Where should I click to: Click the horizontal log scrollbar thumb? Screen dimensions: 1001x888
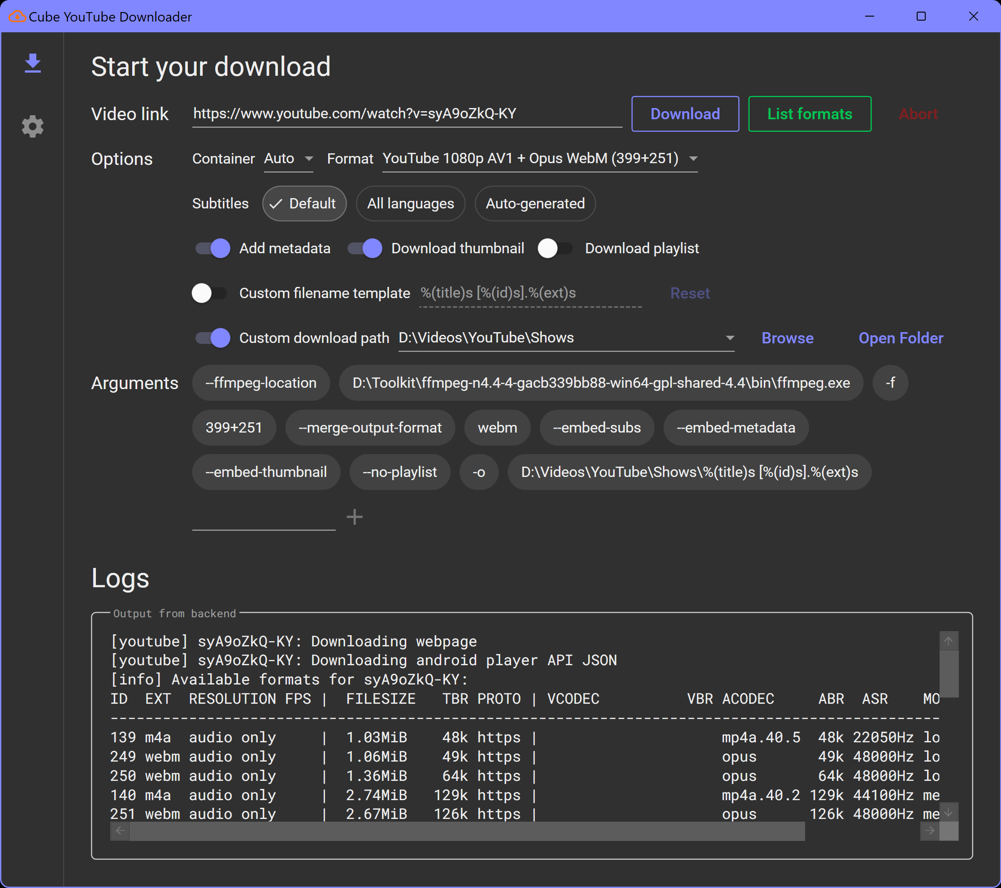[x=466, y=831]
